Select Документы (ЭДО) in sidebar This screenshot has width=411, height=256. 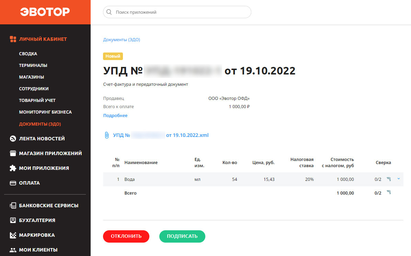[40, 124]
